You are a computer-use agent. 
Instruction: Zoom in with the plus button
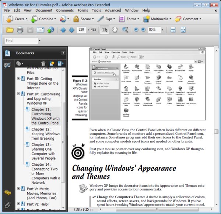143,30
